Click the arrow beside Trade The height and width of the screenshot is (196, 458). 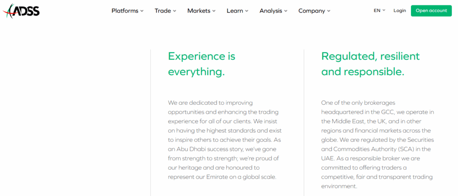coord(174,11)
